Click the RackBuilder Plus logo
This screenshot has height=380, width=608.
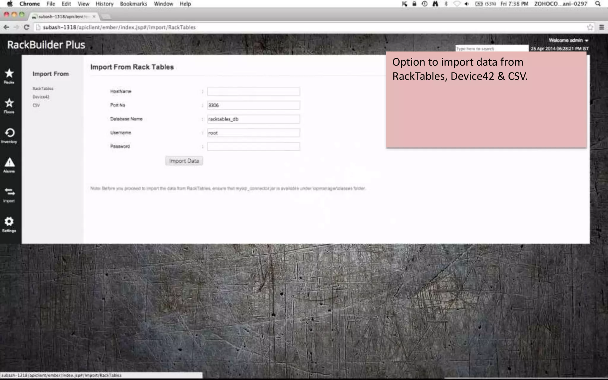tap(46, 45)
